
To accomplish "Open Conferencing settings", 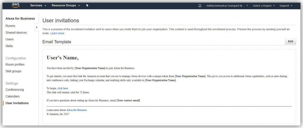I will pyautogui.click(x=15, y=90).
